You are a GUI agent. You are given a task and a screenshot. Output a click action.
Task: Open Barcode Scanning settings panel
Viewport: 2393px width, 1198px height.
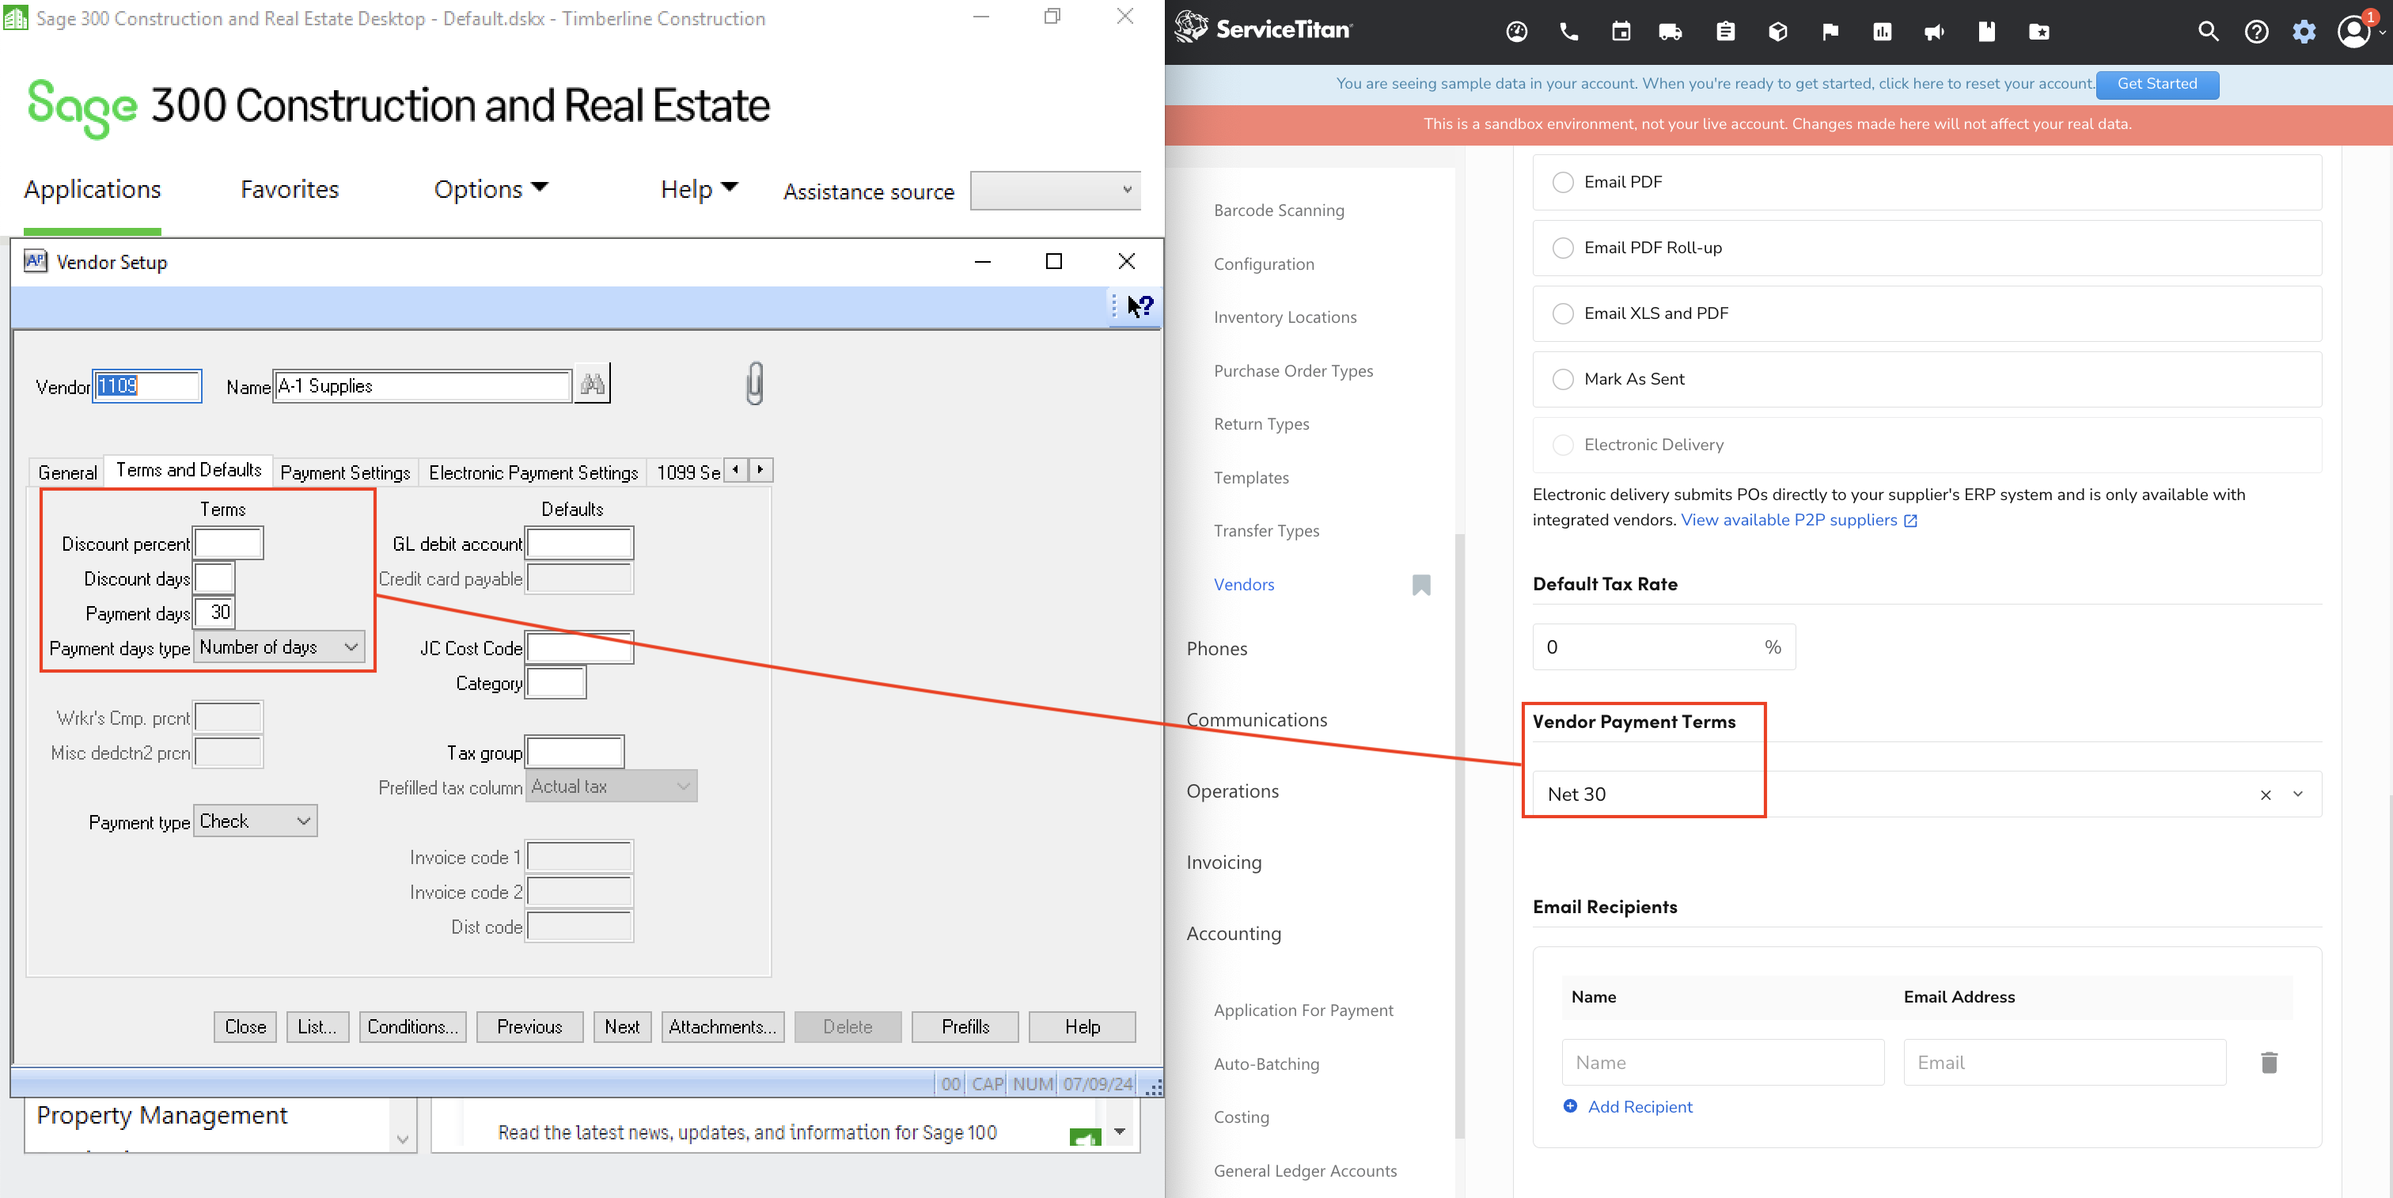click(1279, 210)
